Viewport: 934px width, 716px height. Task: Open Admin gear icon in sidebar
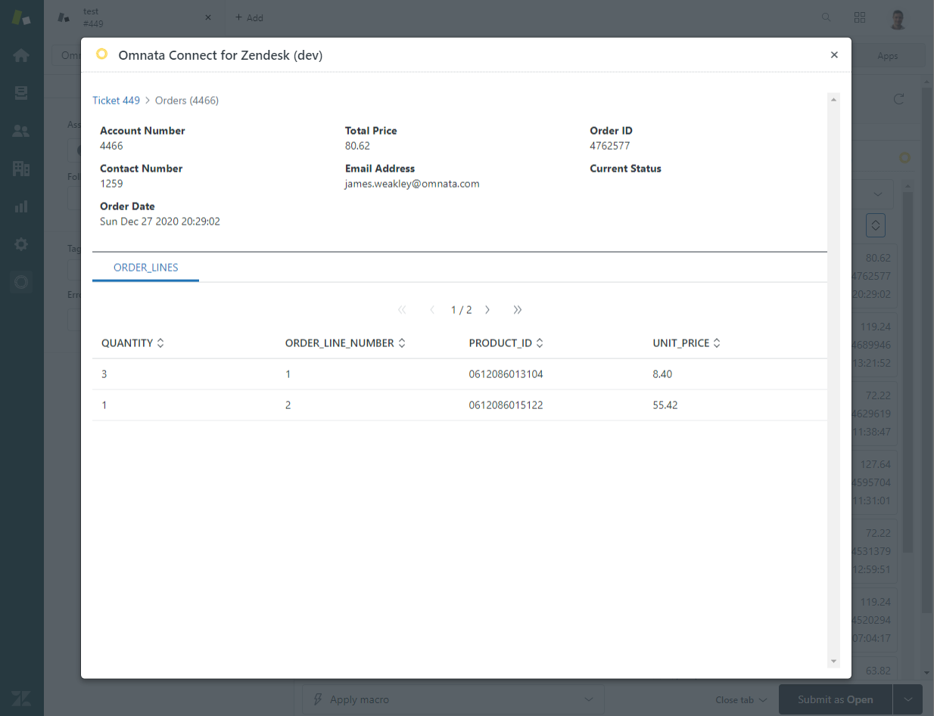[21, 244]
